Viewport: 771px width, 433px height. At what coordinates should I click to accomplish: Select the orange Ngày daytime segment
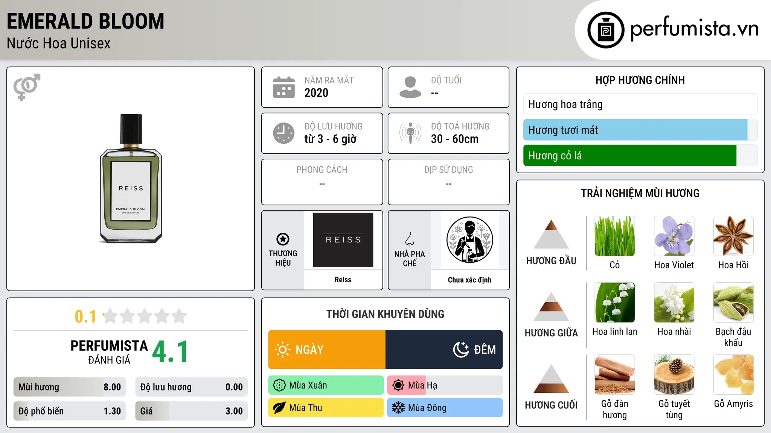327,350
